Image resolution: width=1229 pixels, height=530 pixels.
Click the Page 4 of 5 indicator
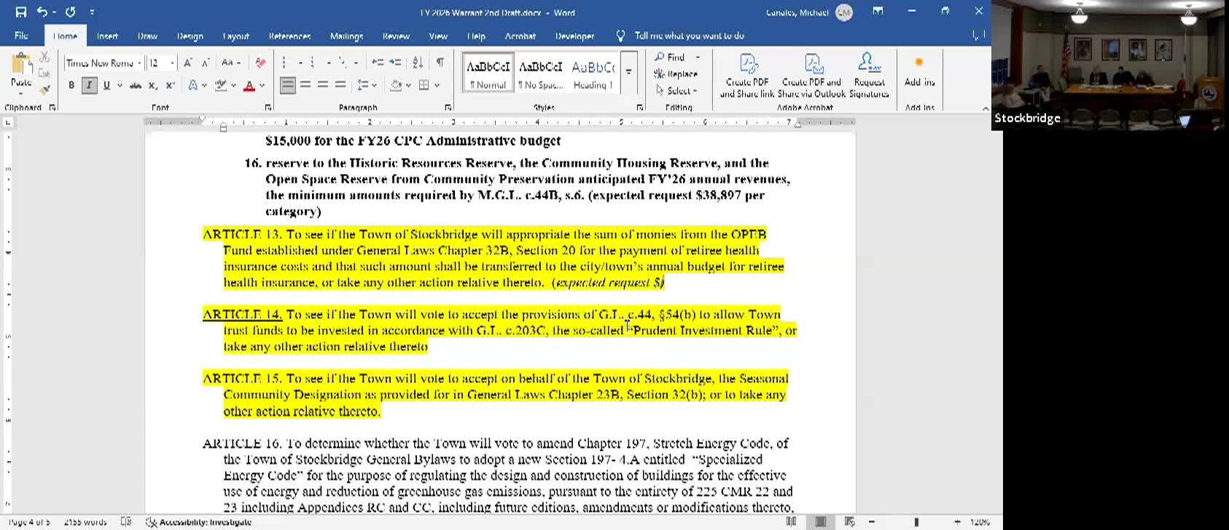point(29,522)
